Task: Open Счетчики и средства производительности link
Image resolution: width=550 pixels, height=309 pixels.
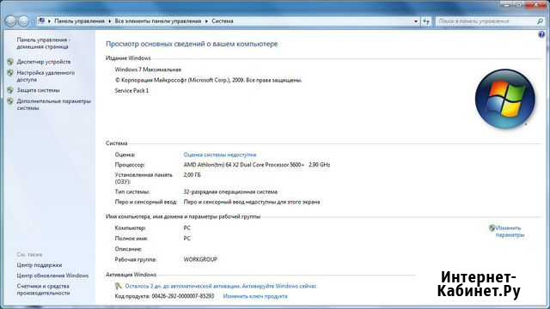Action: point(43,289)
